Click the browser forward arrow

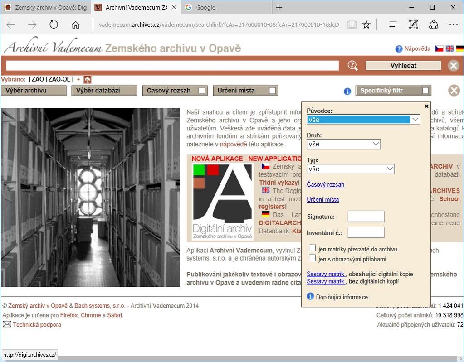coord(32,24)
